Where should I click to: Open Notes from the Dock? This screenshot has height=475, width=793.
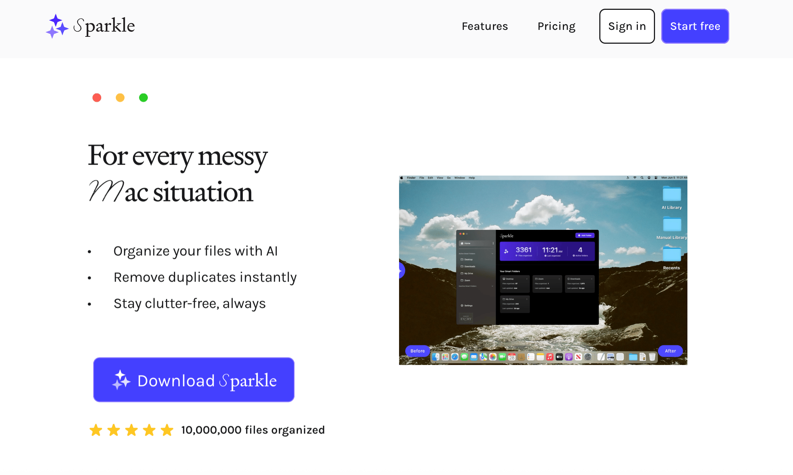540,357
